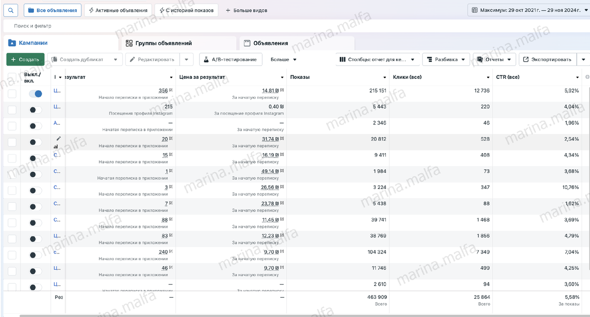Open the Отчеты dropdown
The height and width of the screenshot is (317, 590).
pyautogui.click(x=494, y=60)
